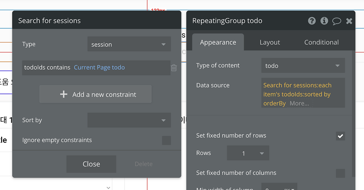Select the Appearance tab
This screenshot has height=190, width=364.
(218, 42)
